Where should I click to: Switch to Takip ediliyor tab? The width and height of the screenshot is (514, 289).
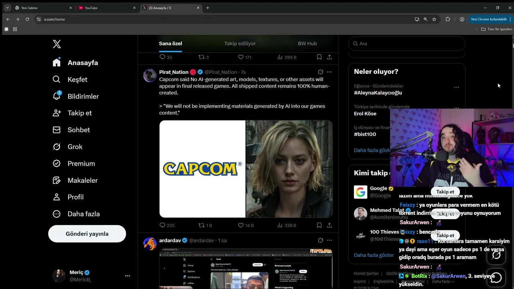coord(240,43)
